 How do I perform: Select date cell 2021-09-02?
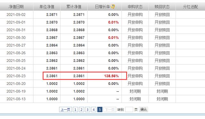[16, 15]
